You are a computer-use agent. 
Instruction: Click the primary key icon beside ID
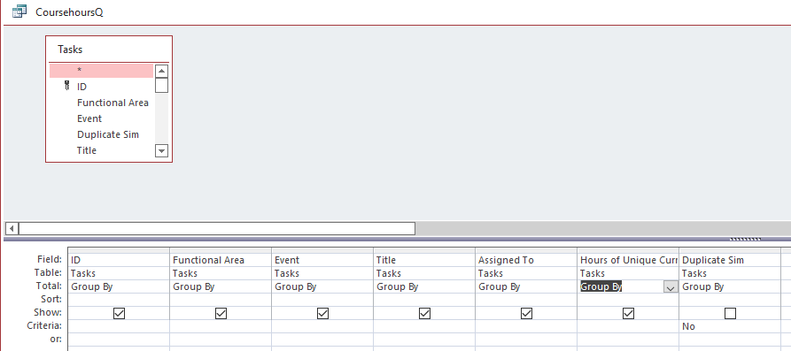[x=67, y=86]
